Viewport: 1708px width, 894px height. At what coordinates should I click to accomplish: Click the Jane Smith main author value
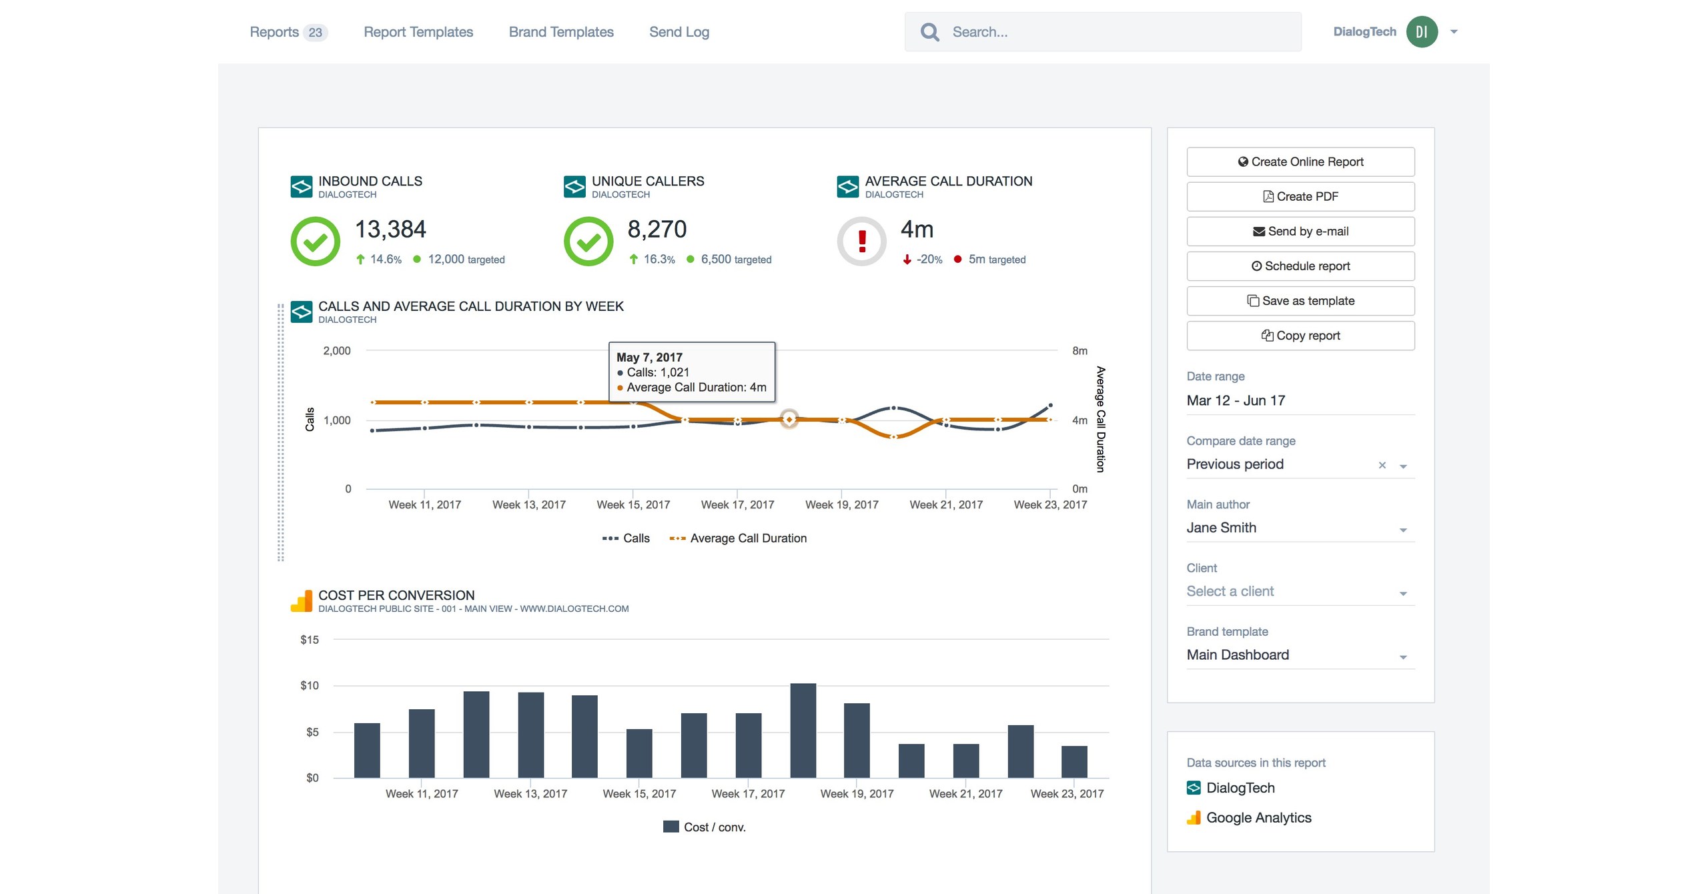coord(1221,527)
